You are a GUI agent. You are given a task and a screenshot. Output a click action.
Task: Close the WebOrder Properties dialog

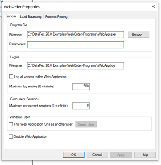click(153, 6)
